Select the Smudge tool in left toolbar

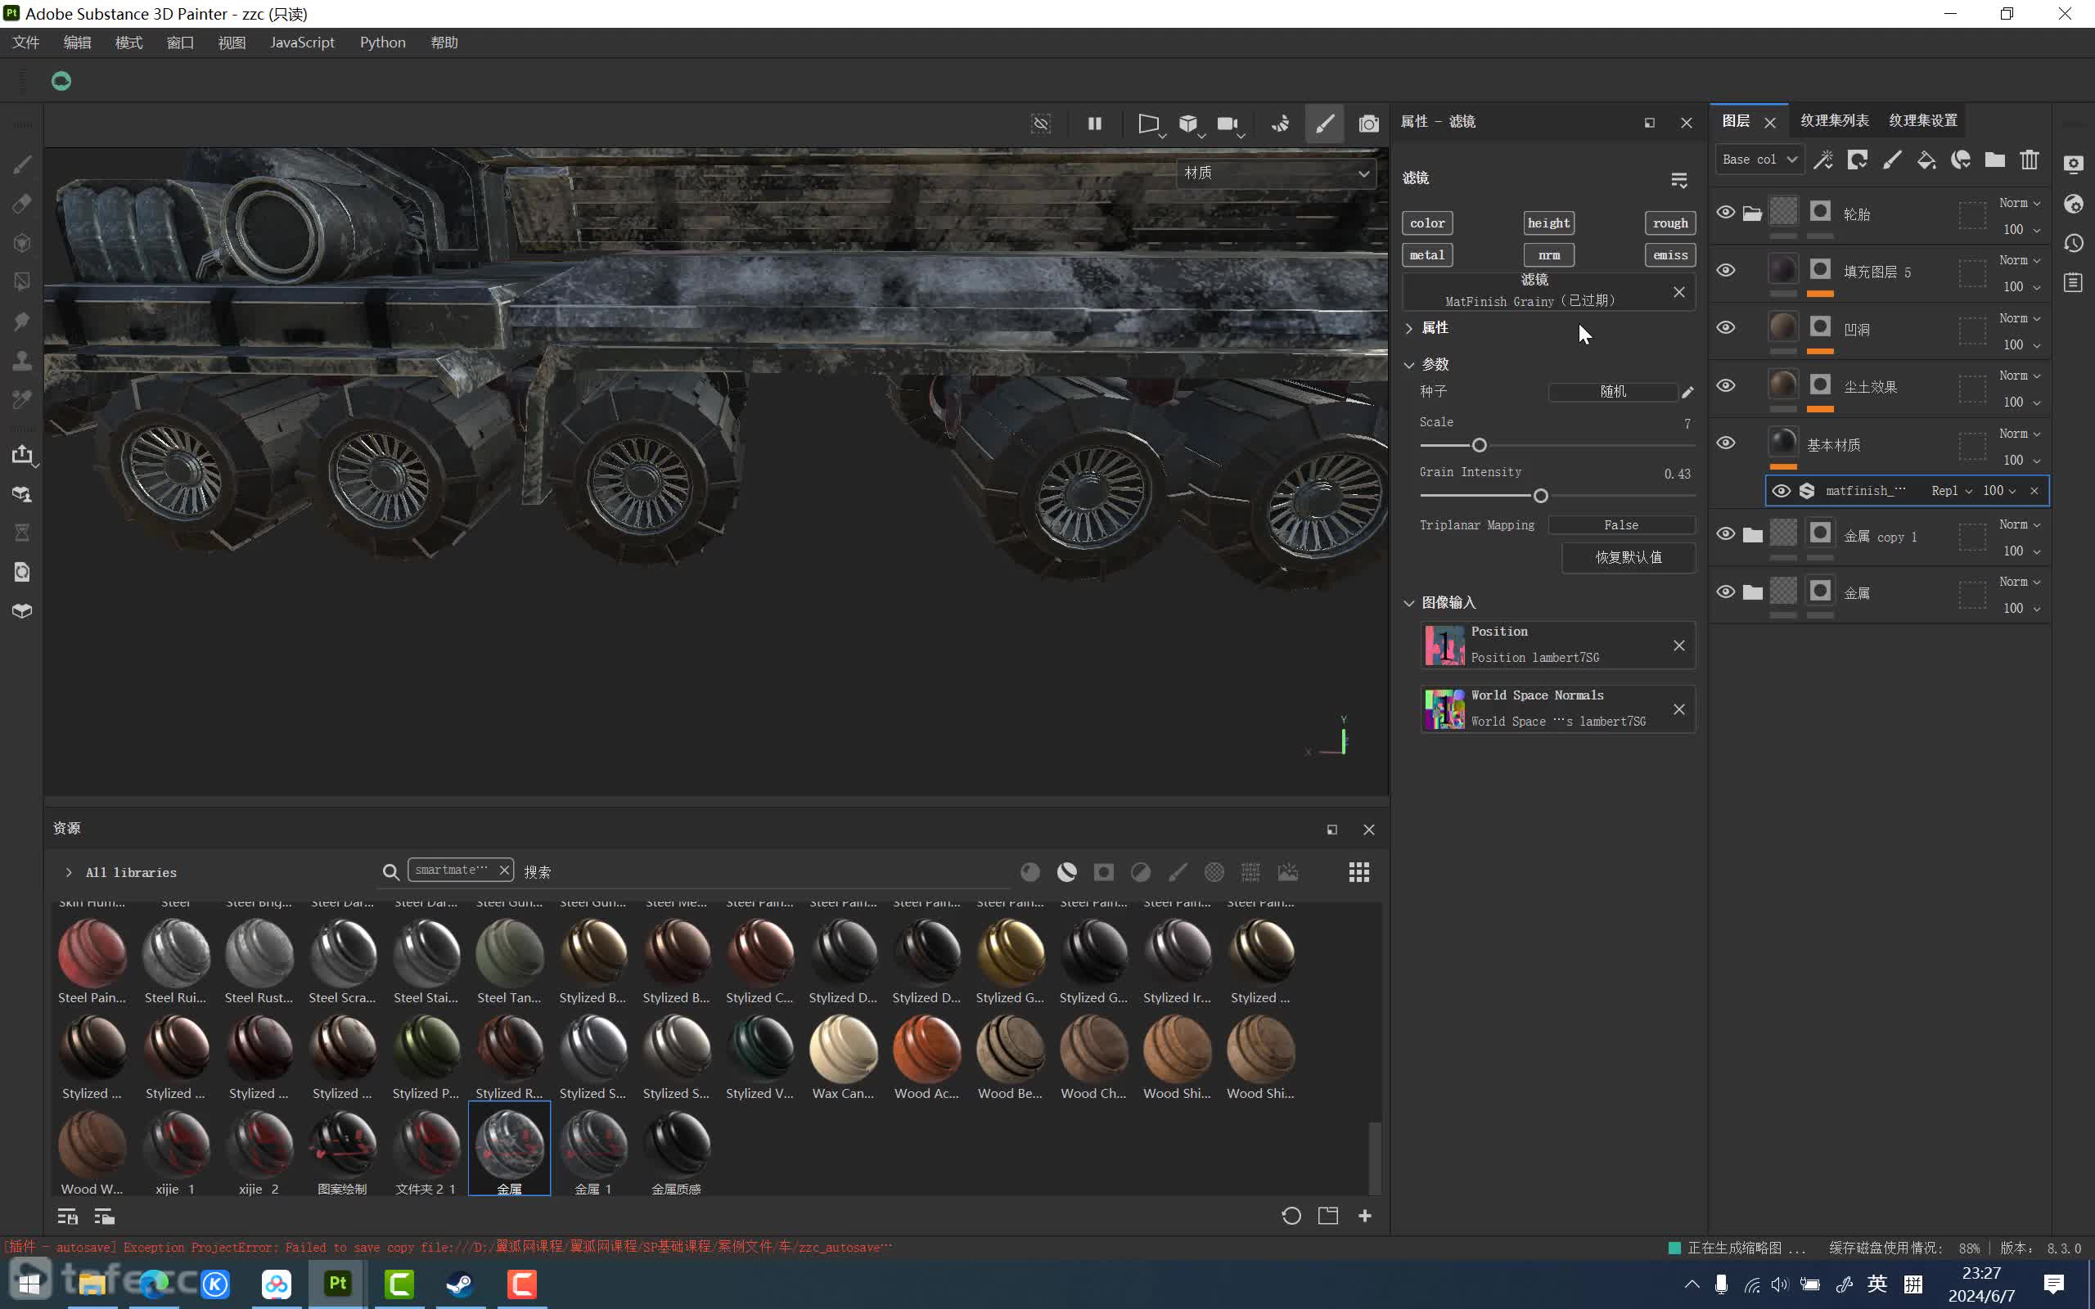click(x=23, y=322)
